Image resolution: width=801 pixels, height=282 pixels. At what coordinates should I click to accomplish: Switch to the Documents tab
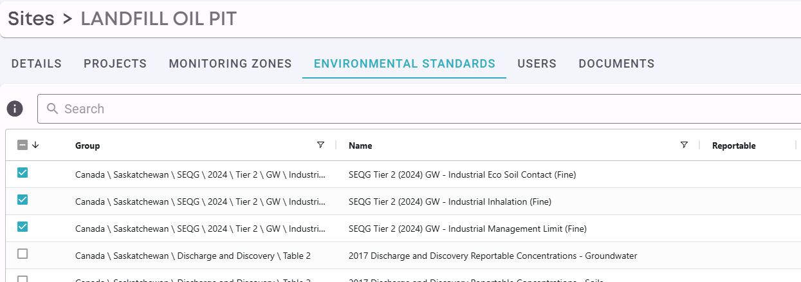(x=616, y=64)
